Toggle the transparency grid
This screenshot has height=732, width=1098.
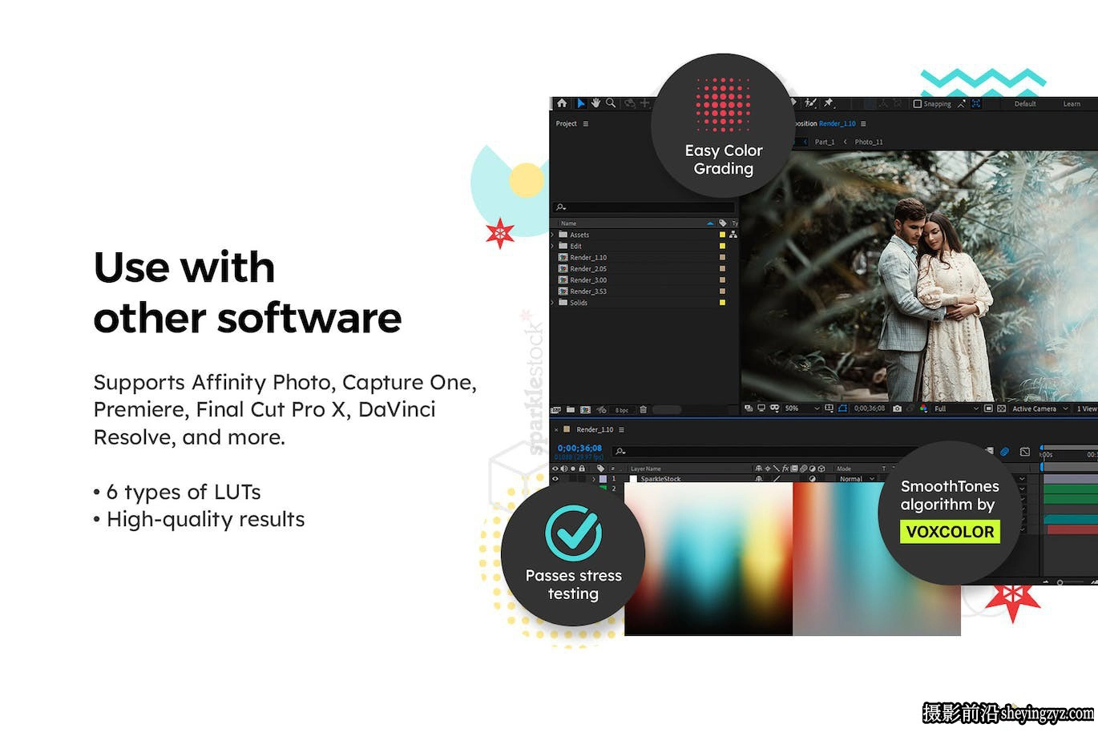pyautogui.click(x=1002, y=408)
